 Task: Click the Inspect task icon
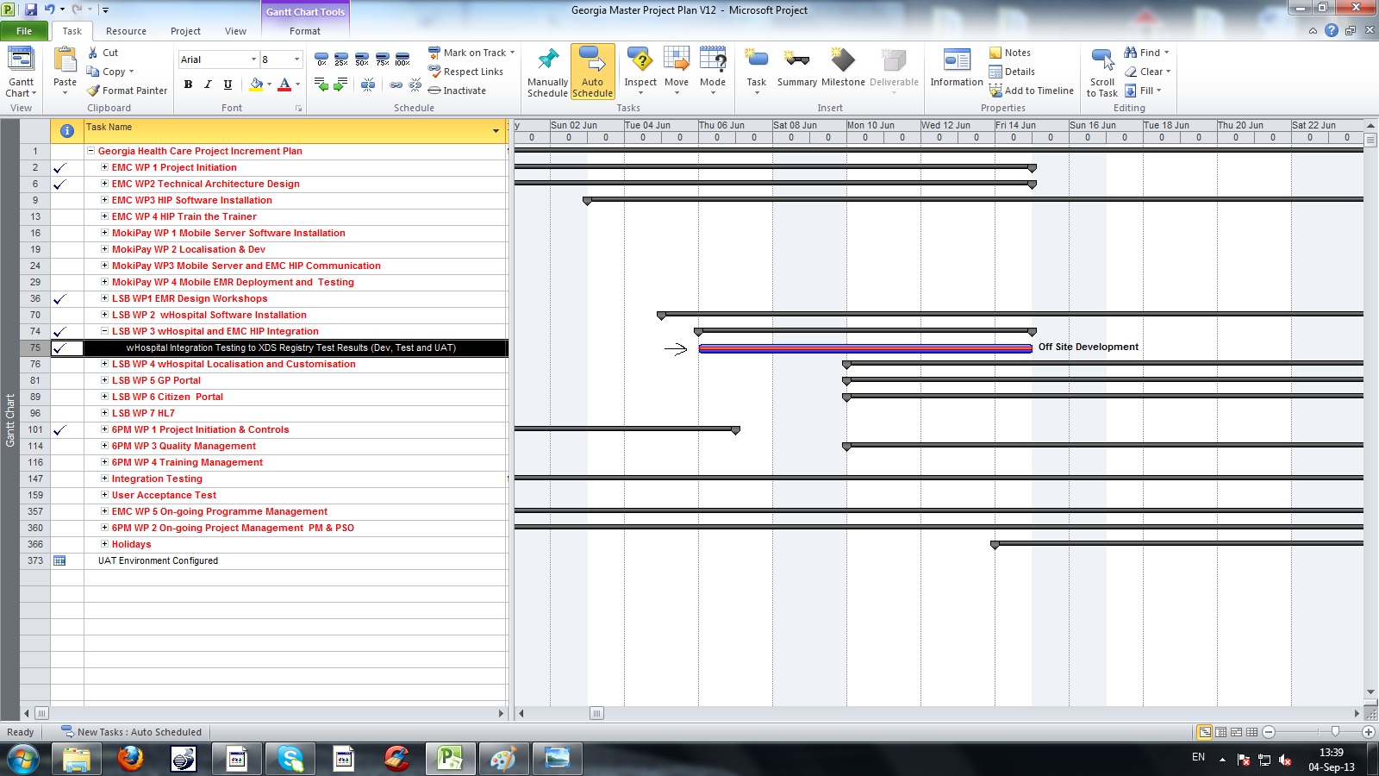[x=640, y=62]
